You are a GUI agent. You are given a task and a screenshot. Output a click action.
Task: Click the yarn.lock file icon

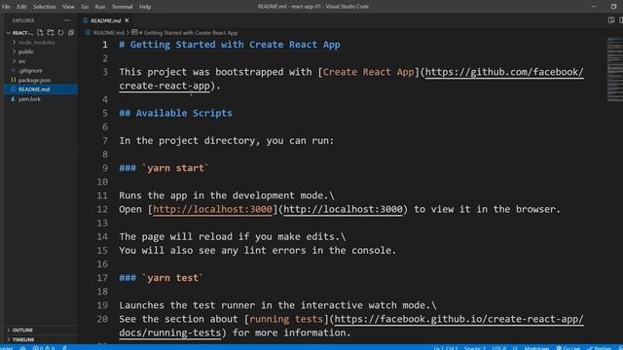point(13,99)
